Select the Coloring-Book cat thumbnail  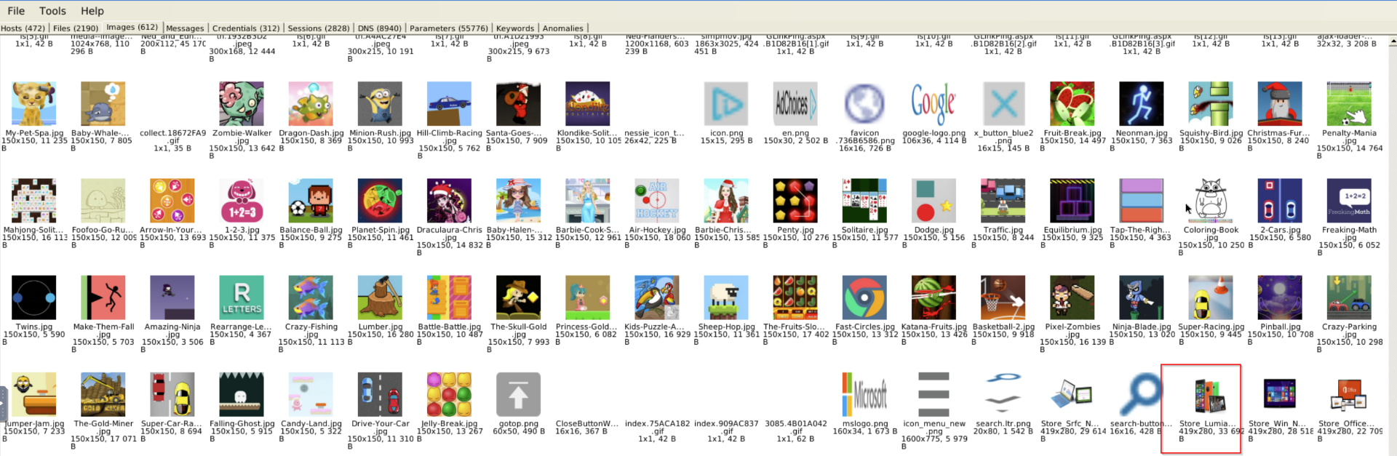[x=1210, y=201]
